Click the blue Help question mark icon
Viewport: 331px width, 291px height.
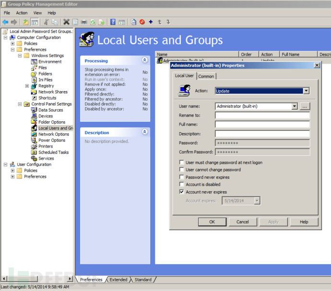click(x=113, y=22)
